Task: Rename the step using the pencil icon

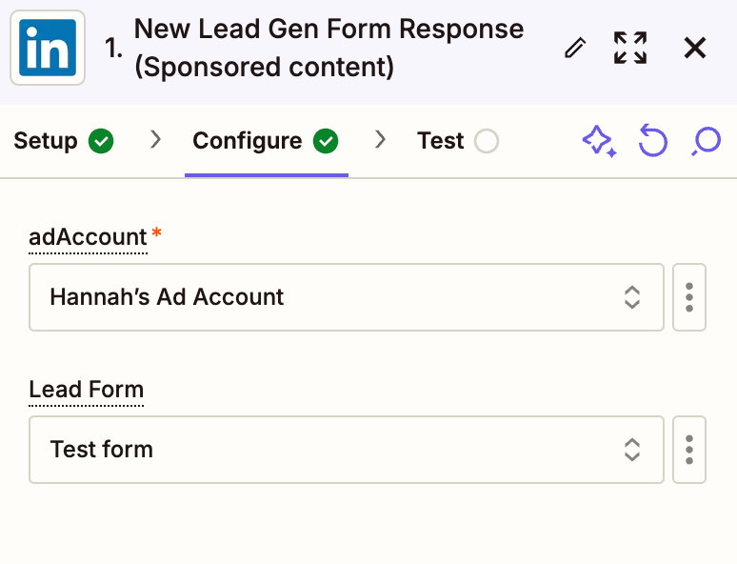Action: (x=575, y=48)
